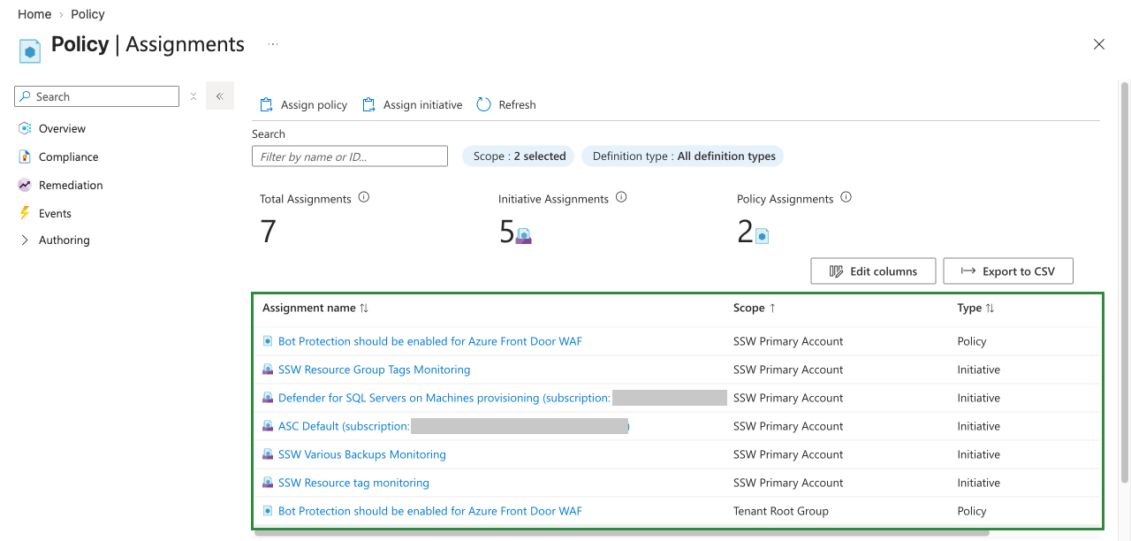Show info tooltip for Total Assignments
Screen dimensions: 1131x541
pyautogui.click(x=364, y=198)
